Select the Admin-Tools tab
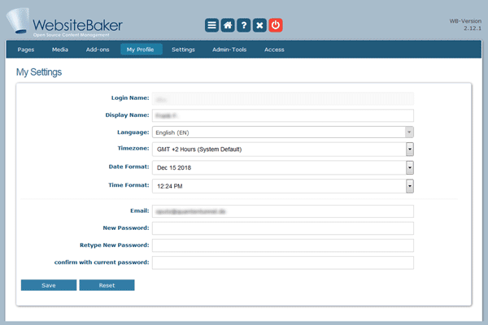Viewport: 488px width, 325px height. (x=229, y=50)
